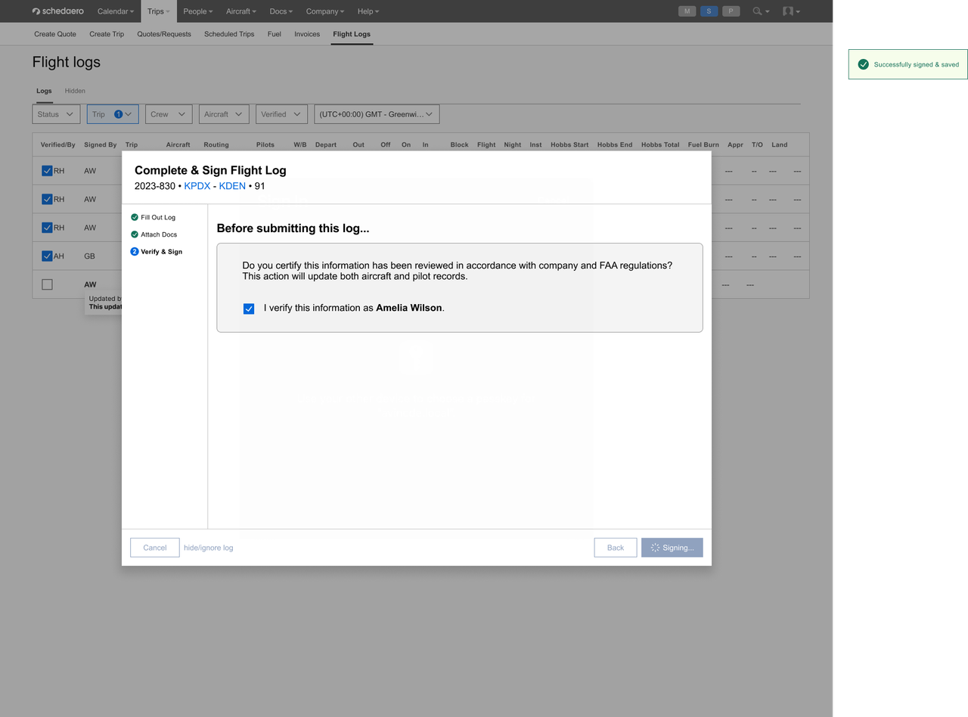The width and height of the screenshot is (968, 717).
Task: Select the Attach Docs step
Action: click(154, 234)
